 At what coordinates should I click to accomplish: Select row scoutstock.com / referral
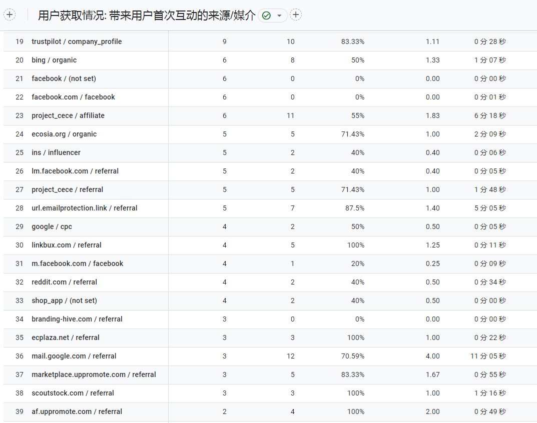coord(270,392)
